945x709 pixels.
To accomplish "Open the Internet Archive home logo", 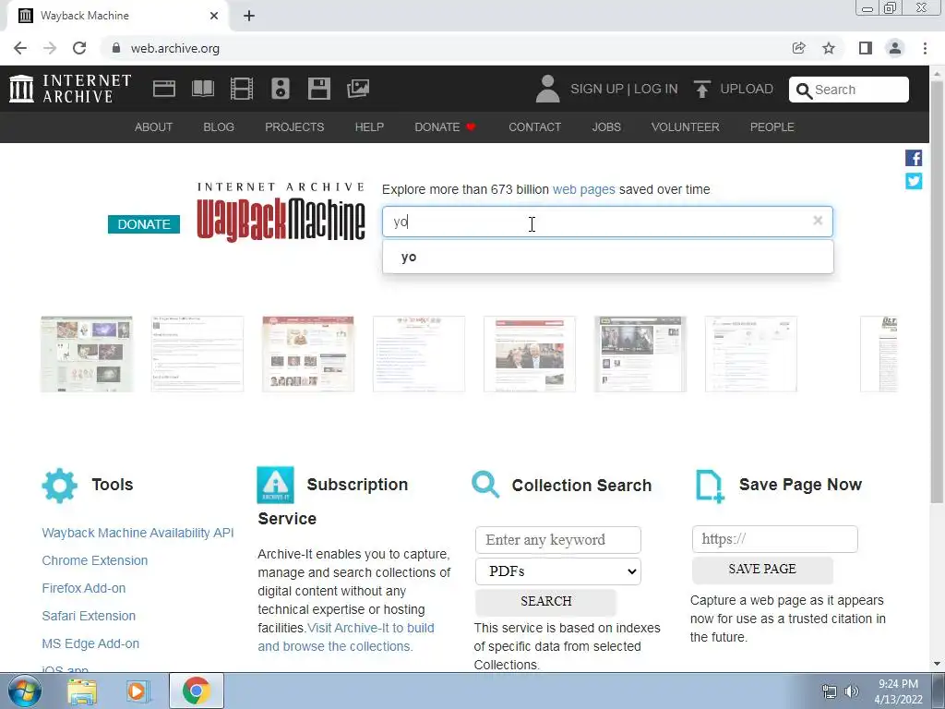I will [70, 89].
